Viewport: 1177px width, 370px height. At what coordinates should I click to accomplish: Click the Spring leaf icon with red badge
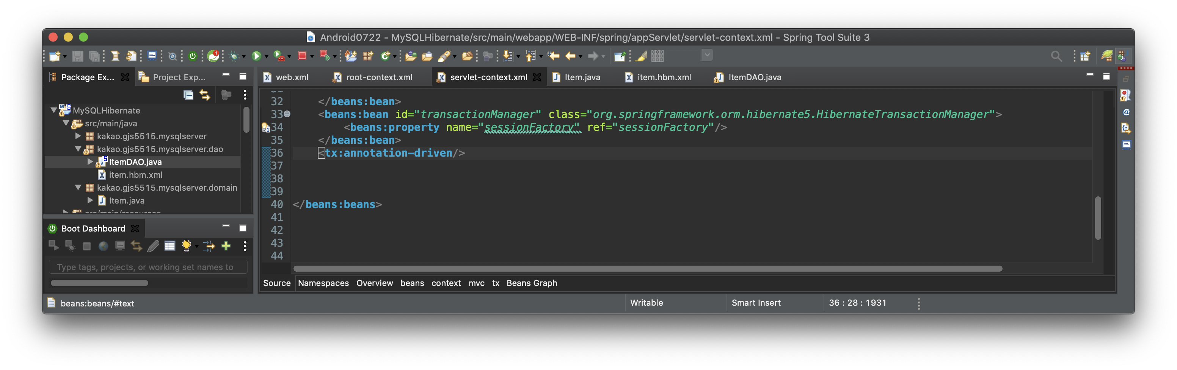pyautogui.click(x=213, y=56)
